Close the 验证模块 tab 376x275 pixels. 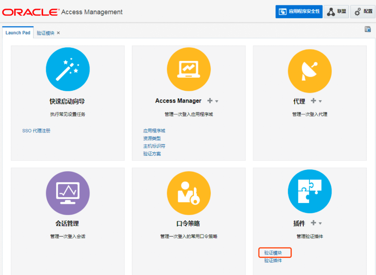(58, 33)
